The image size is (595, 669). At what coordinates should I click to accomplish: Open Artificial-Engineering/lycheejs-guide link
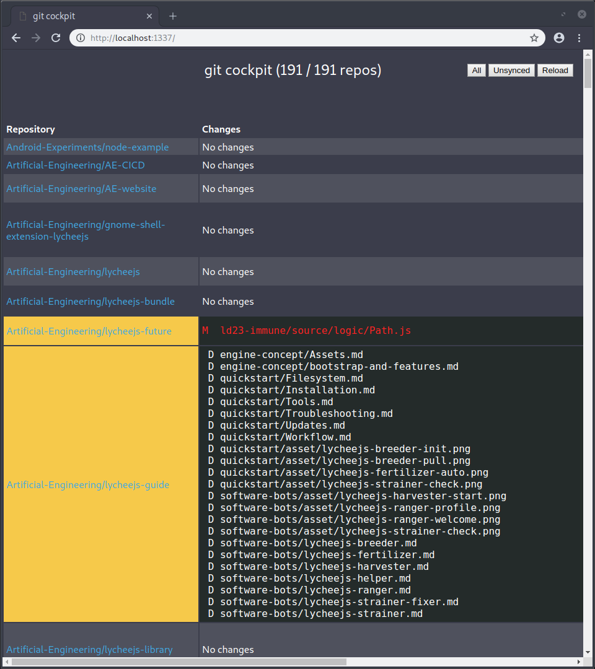(x=88, y=484)
